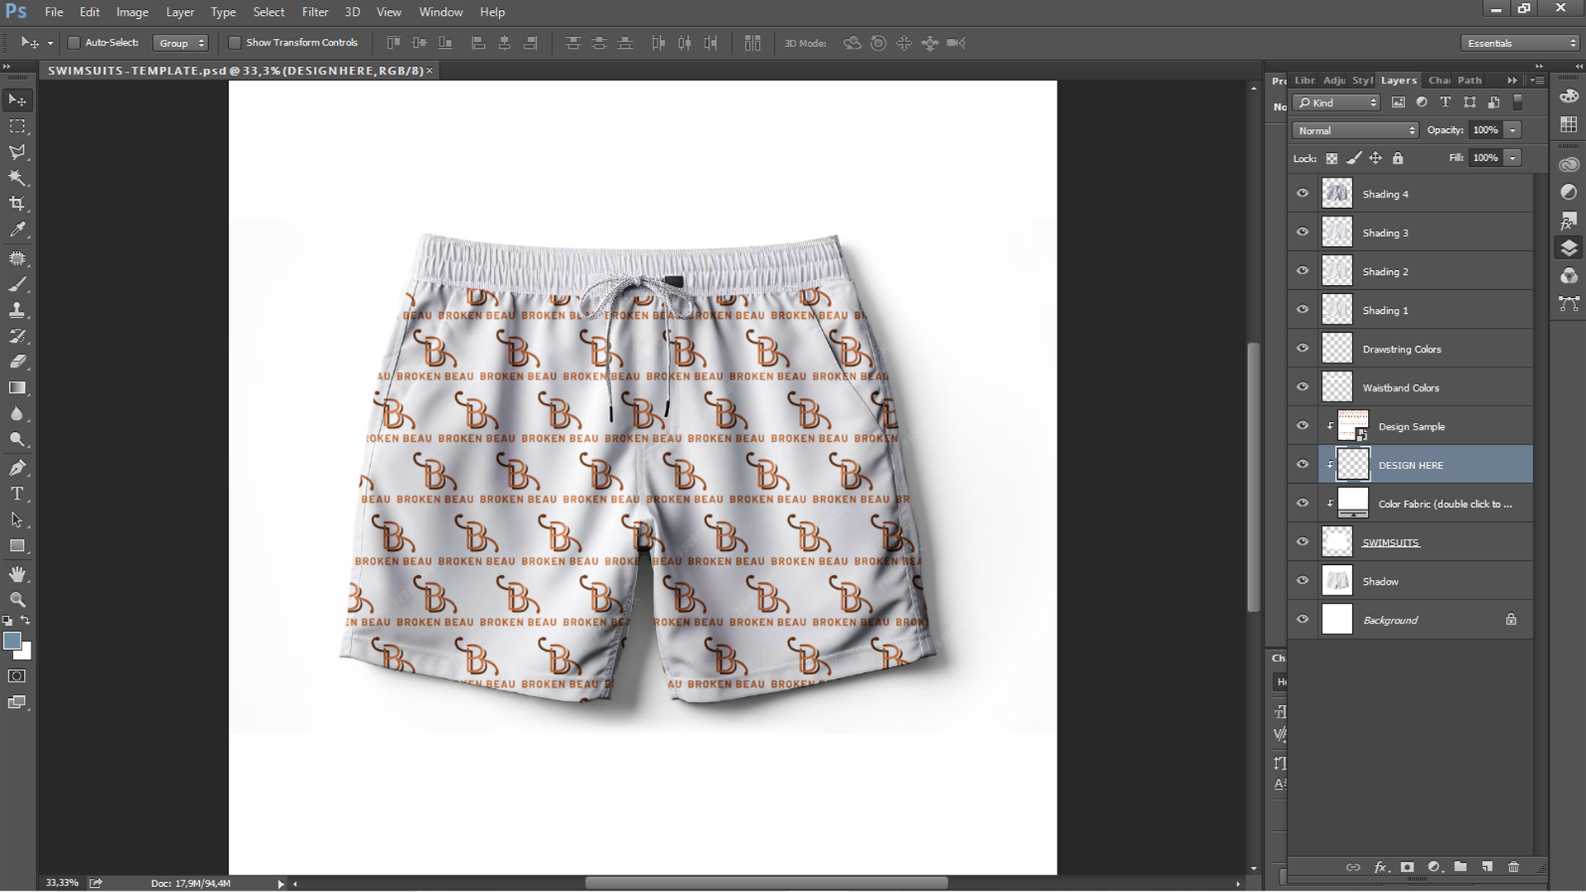
Task: Select the Horizontal Type tool
Action: click(x=17, y=494)
